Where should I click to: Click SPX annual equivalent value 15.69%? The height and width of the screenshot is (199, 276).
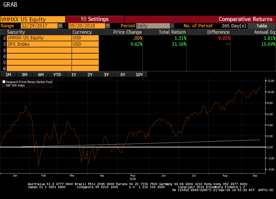coord(268,44)
